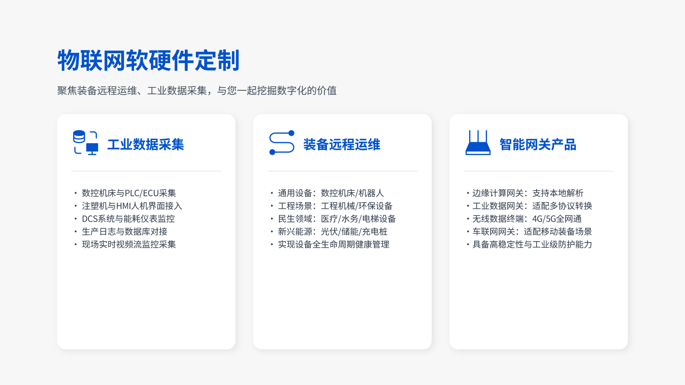The image size is (685, 385).
Task: Click the blue antenna icon of 智能网关产品
Action: [478, 137]
